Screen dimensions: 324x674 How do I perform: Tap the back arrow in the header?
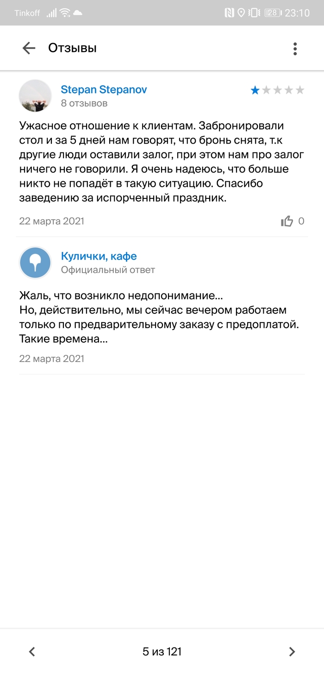(29, 48)
